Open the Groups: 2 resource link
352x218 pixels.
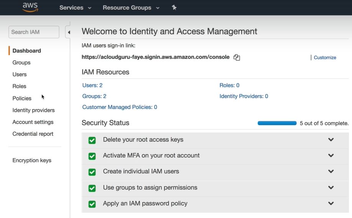coord(94,96)
